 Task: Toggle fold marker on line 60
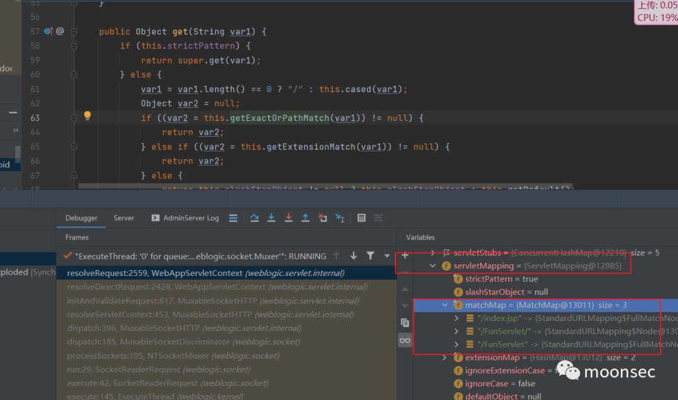[x=74, y=75]
